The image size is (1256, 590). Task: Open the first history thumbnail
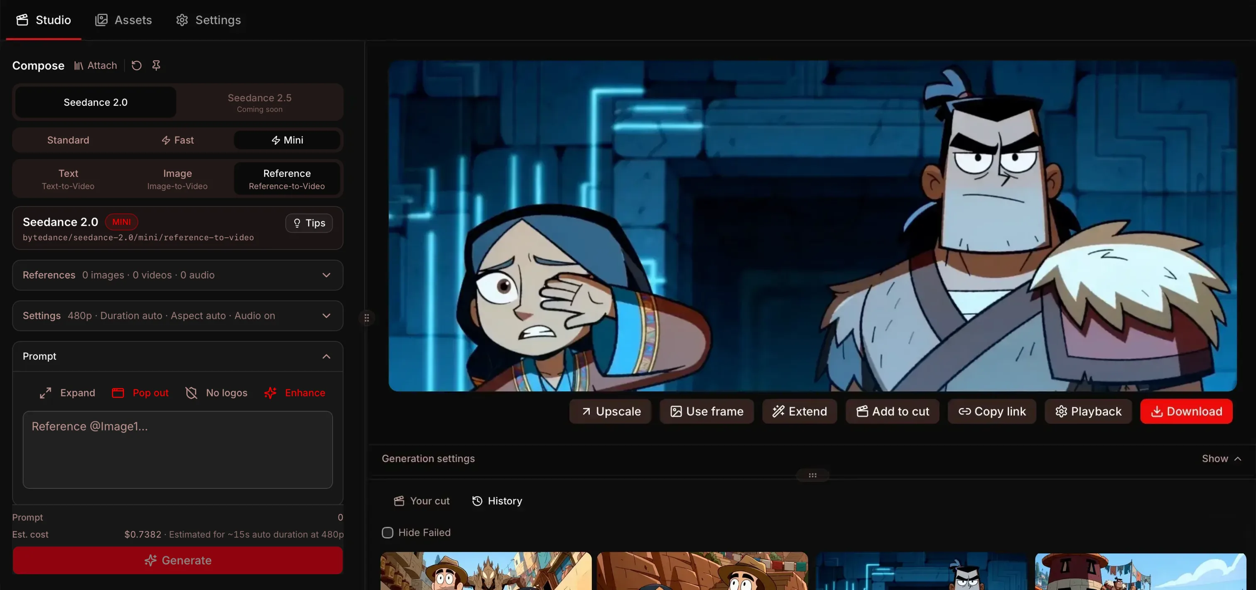point(486,571)
